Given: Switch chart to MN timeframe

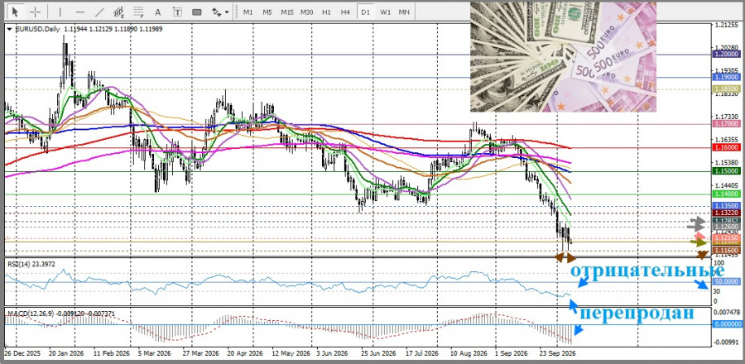Looking at the screenshot, I should (404, 12).
